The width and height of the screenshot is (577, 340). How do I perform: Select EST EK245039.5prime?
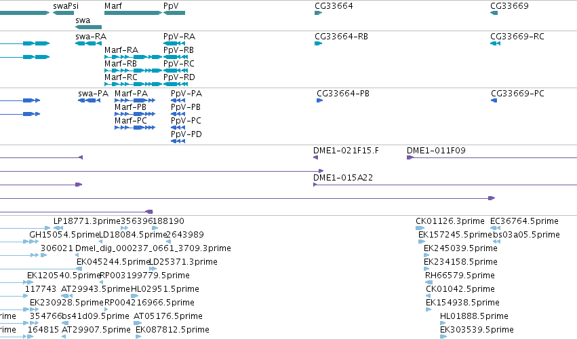click(426, 255)
